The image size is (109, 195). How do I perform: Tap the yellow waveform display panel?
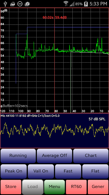54,131
